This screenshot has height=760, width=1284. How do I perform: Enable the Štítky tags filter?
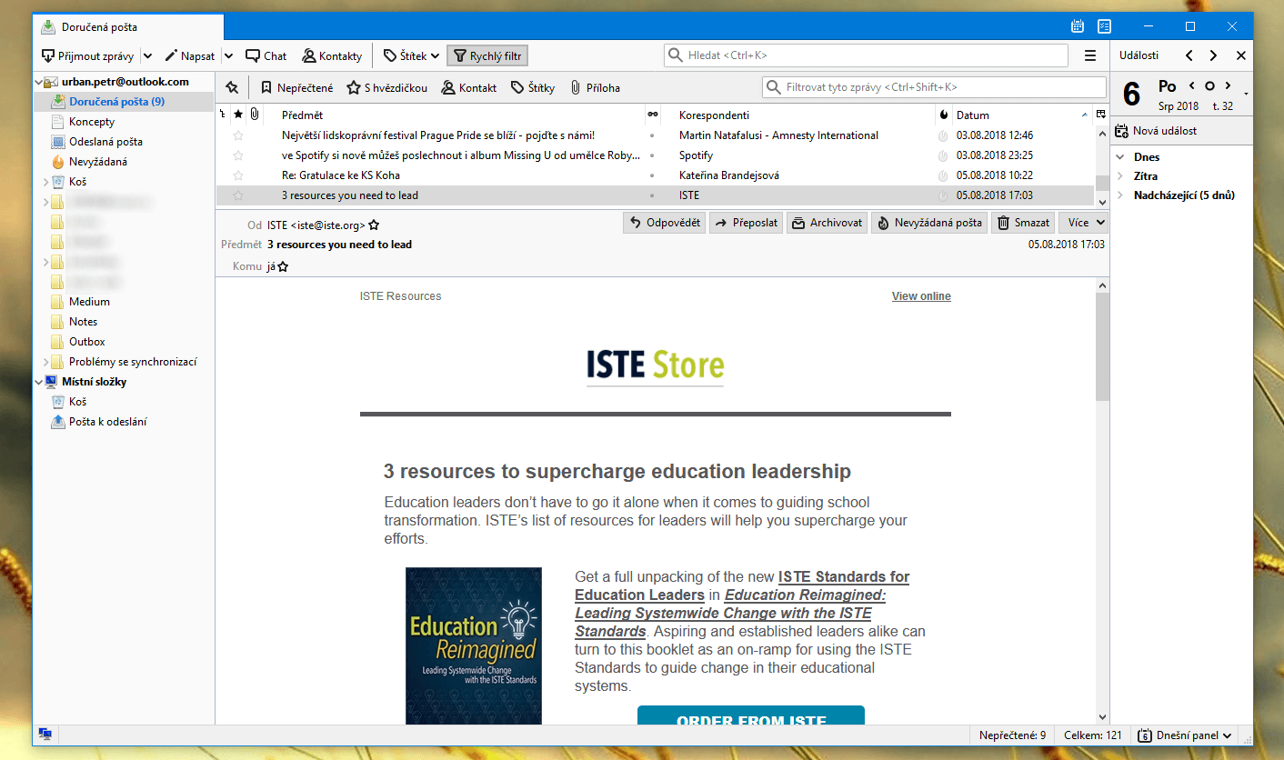(x=533, y=87)
